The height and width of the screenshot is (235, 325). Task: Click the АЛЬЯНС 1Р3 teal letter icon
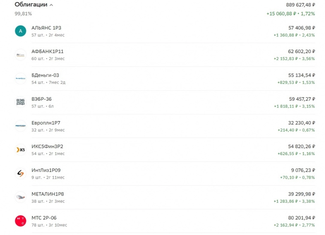coord(21,31)
